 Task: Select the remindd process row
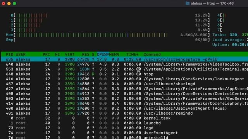tap(124, 113)
